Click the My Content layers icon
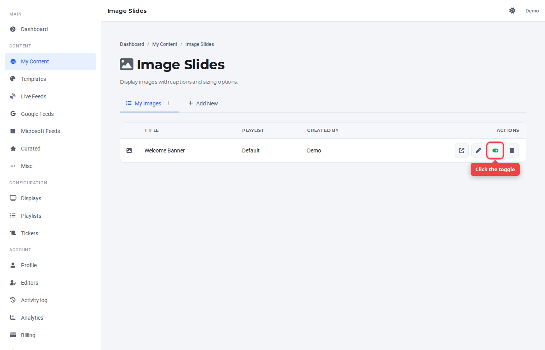The height and width of the screenshot is (350, 545). [x=13, y=61]
